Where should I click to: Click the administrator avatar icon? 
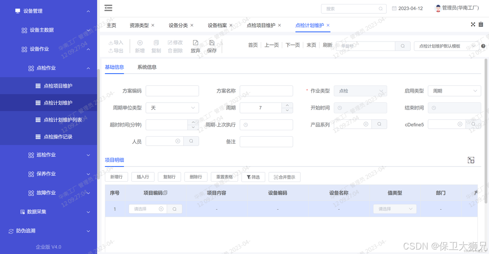(438, 8)
